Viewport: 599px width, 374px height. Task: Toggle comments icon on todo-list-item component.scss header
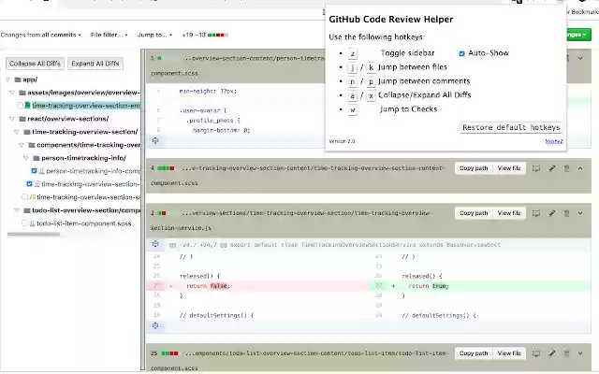pyautogui.click(x=536, y=353)
